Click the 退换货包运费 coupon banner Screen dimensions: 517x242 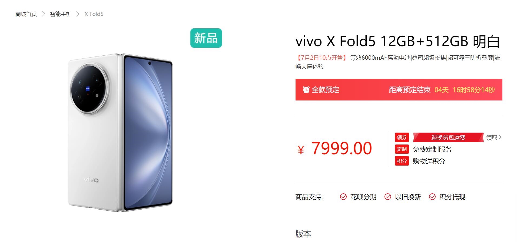coord(448,137)
